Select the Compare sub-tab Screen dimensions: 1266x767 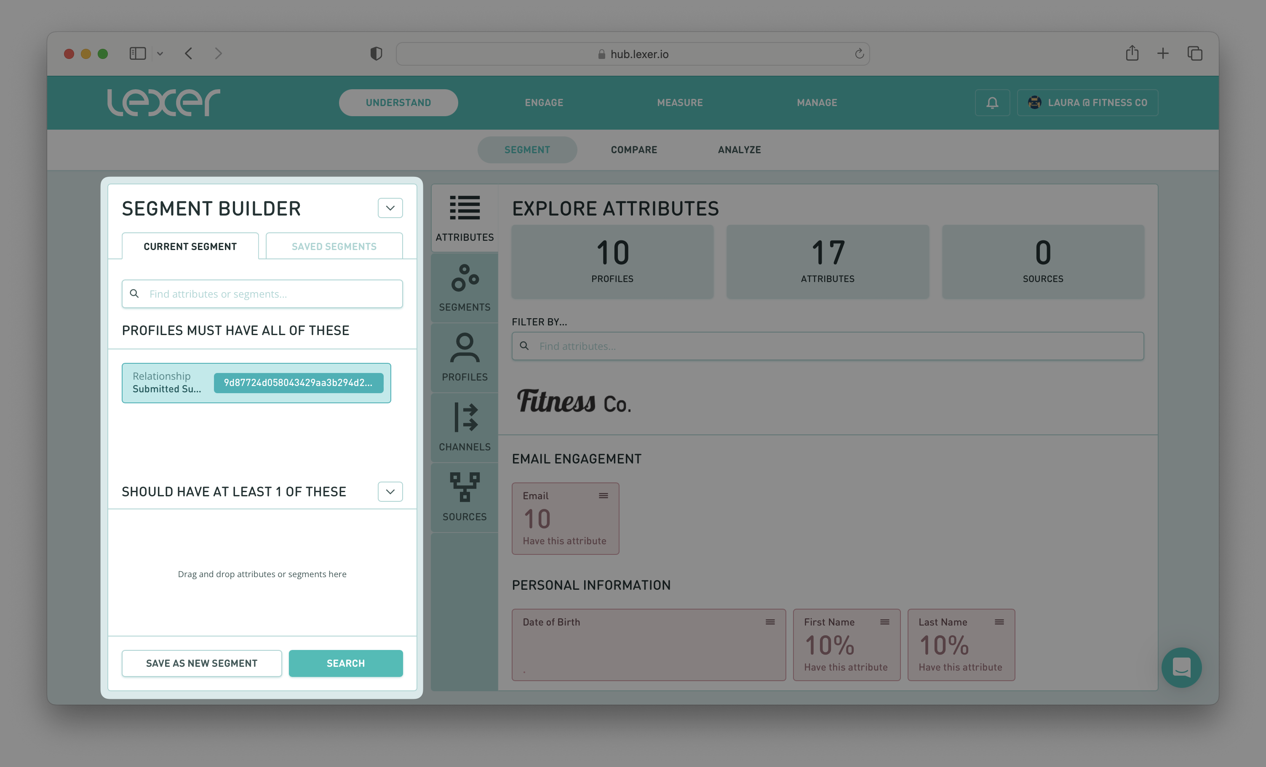coord(633,149)
